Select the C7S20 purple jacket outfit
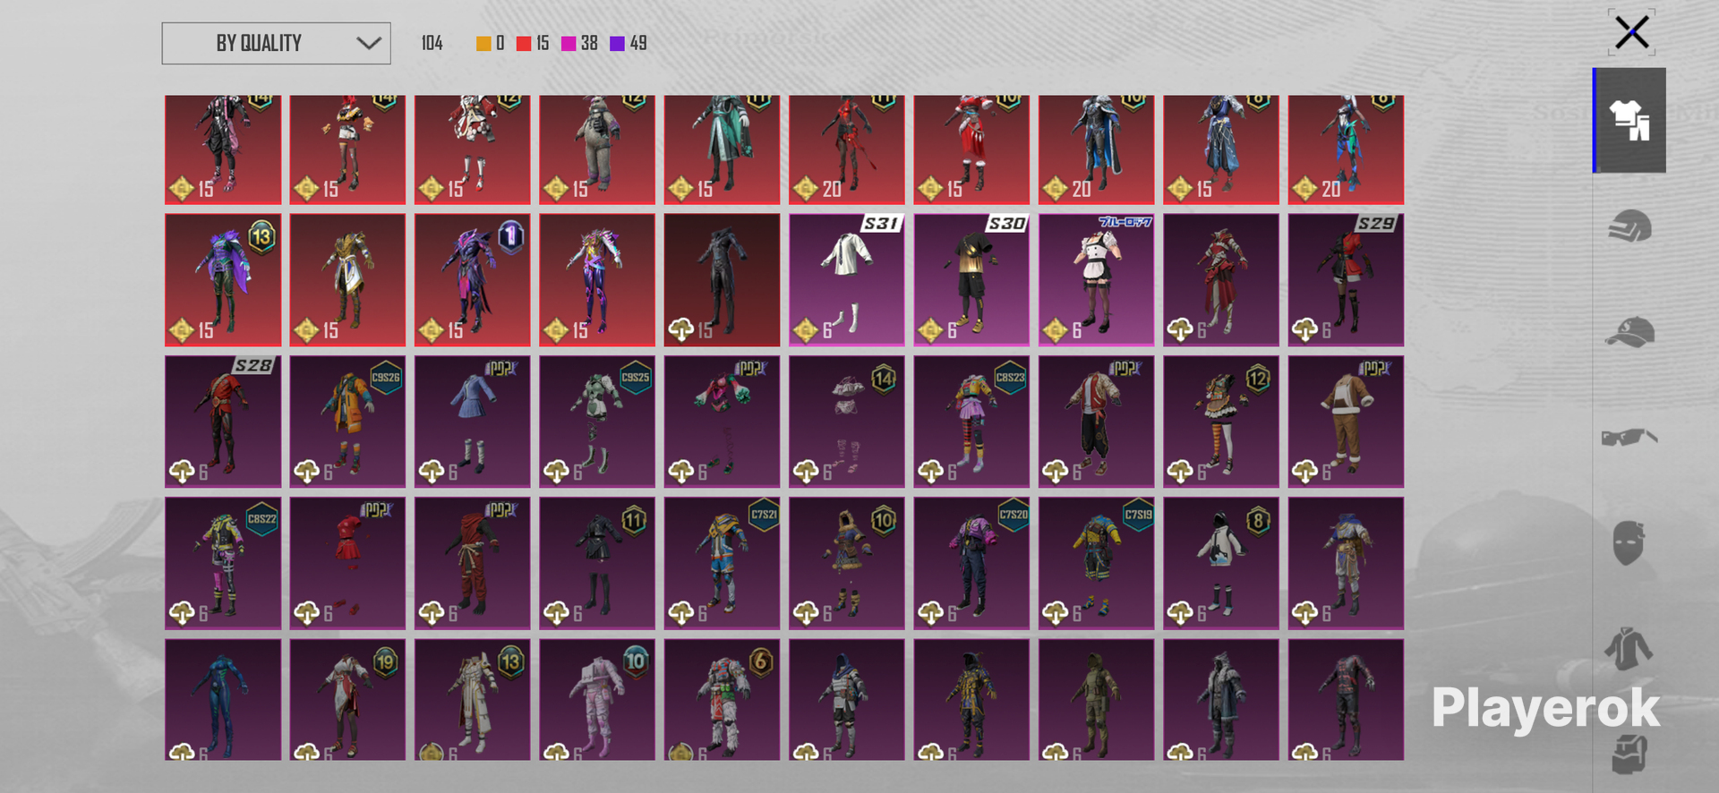The image size is (1719, 793). pyautogui.click(x=971, y=563)
